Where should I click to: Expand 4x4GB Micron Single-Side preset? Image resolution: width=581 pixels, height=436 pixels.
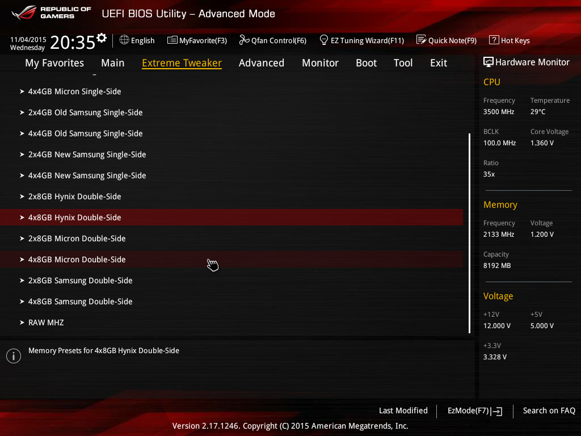click(231, 91)
